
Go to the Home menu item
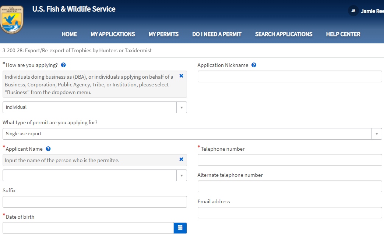[69, 34]
